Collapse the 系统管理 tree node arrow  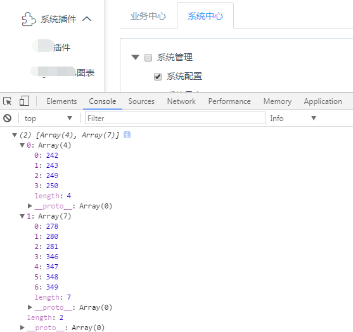135,57
